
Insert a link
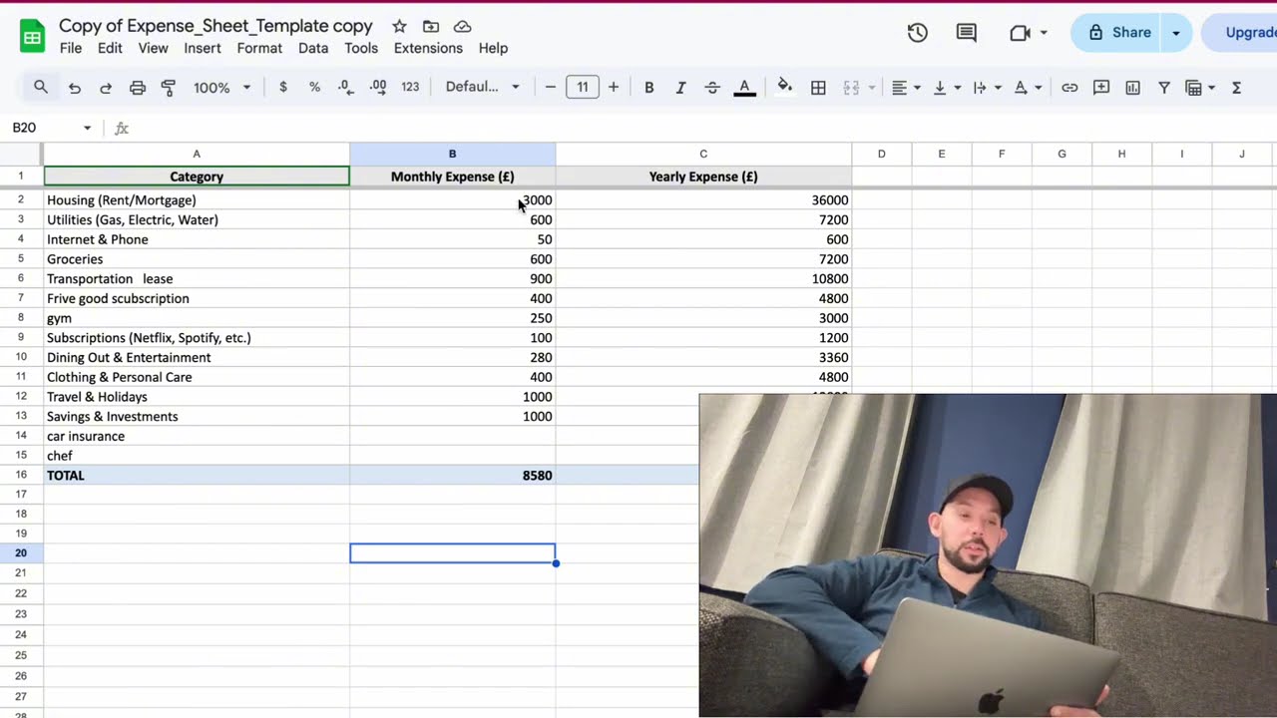click(x=1069, y=88)
